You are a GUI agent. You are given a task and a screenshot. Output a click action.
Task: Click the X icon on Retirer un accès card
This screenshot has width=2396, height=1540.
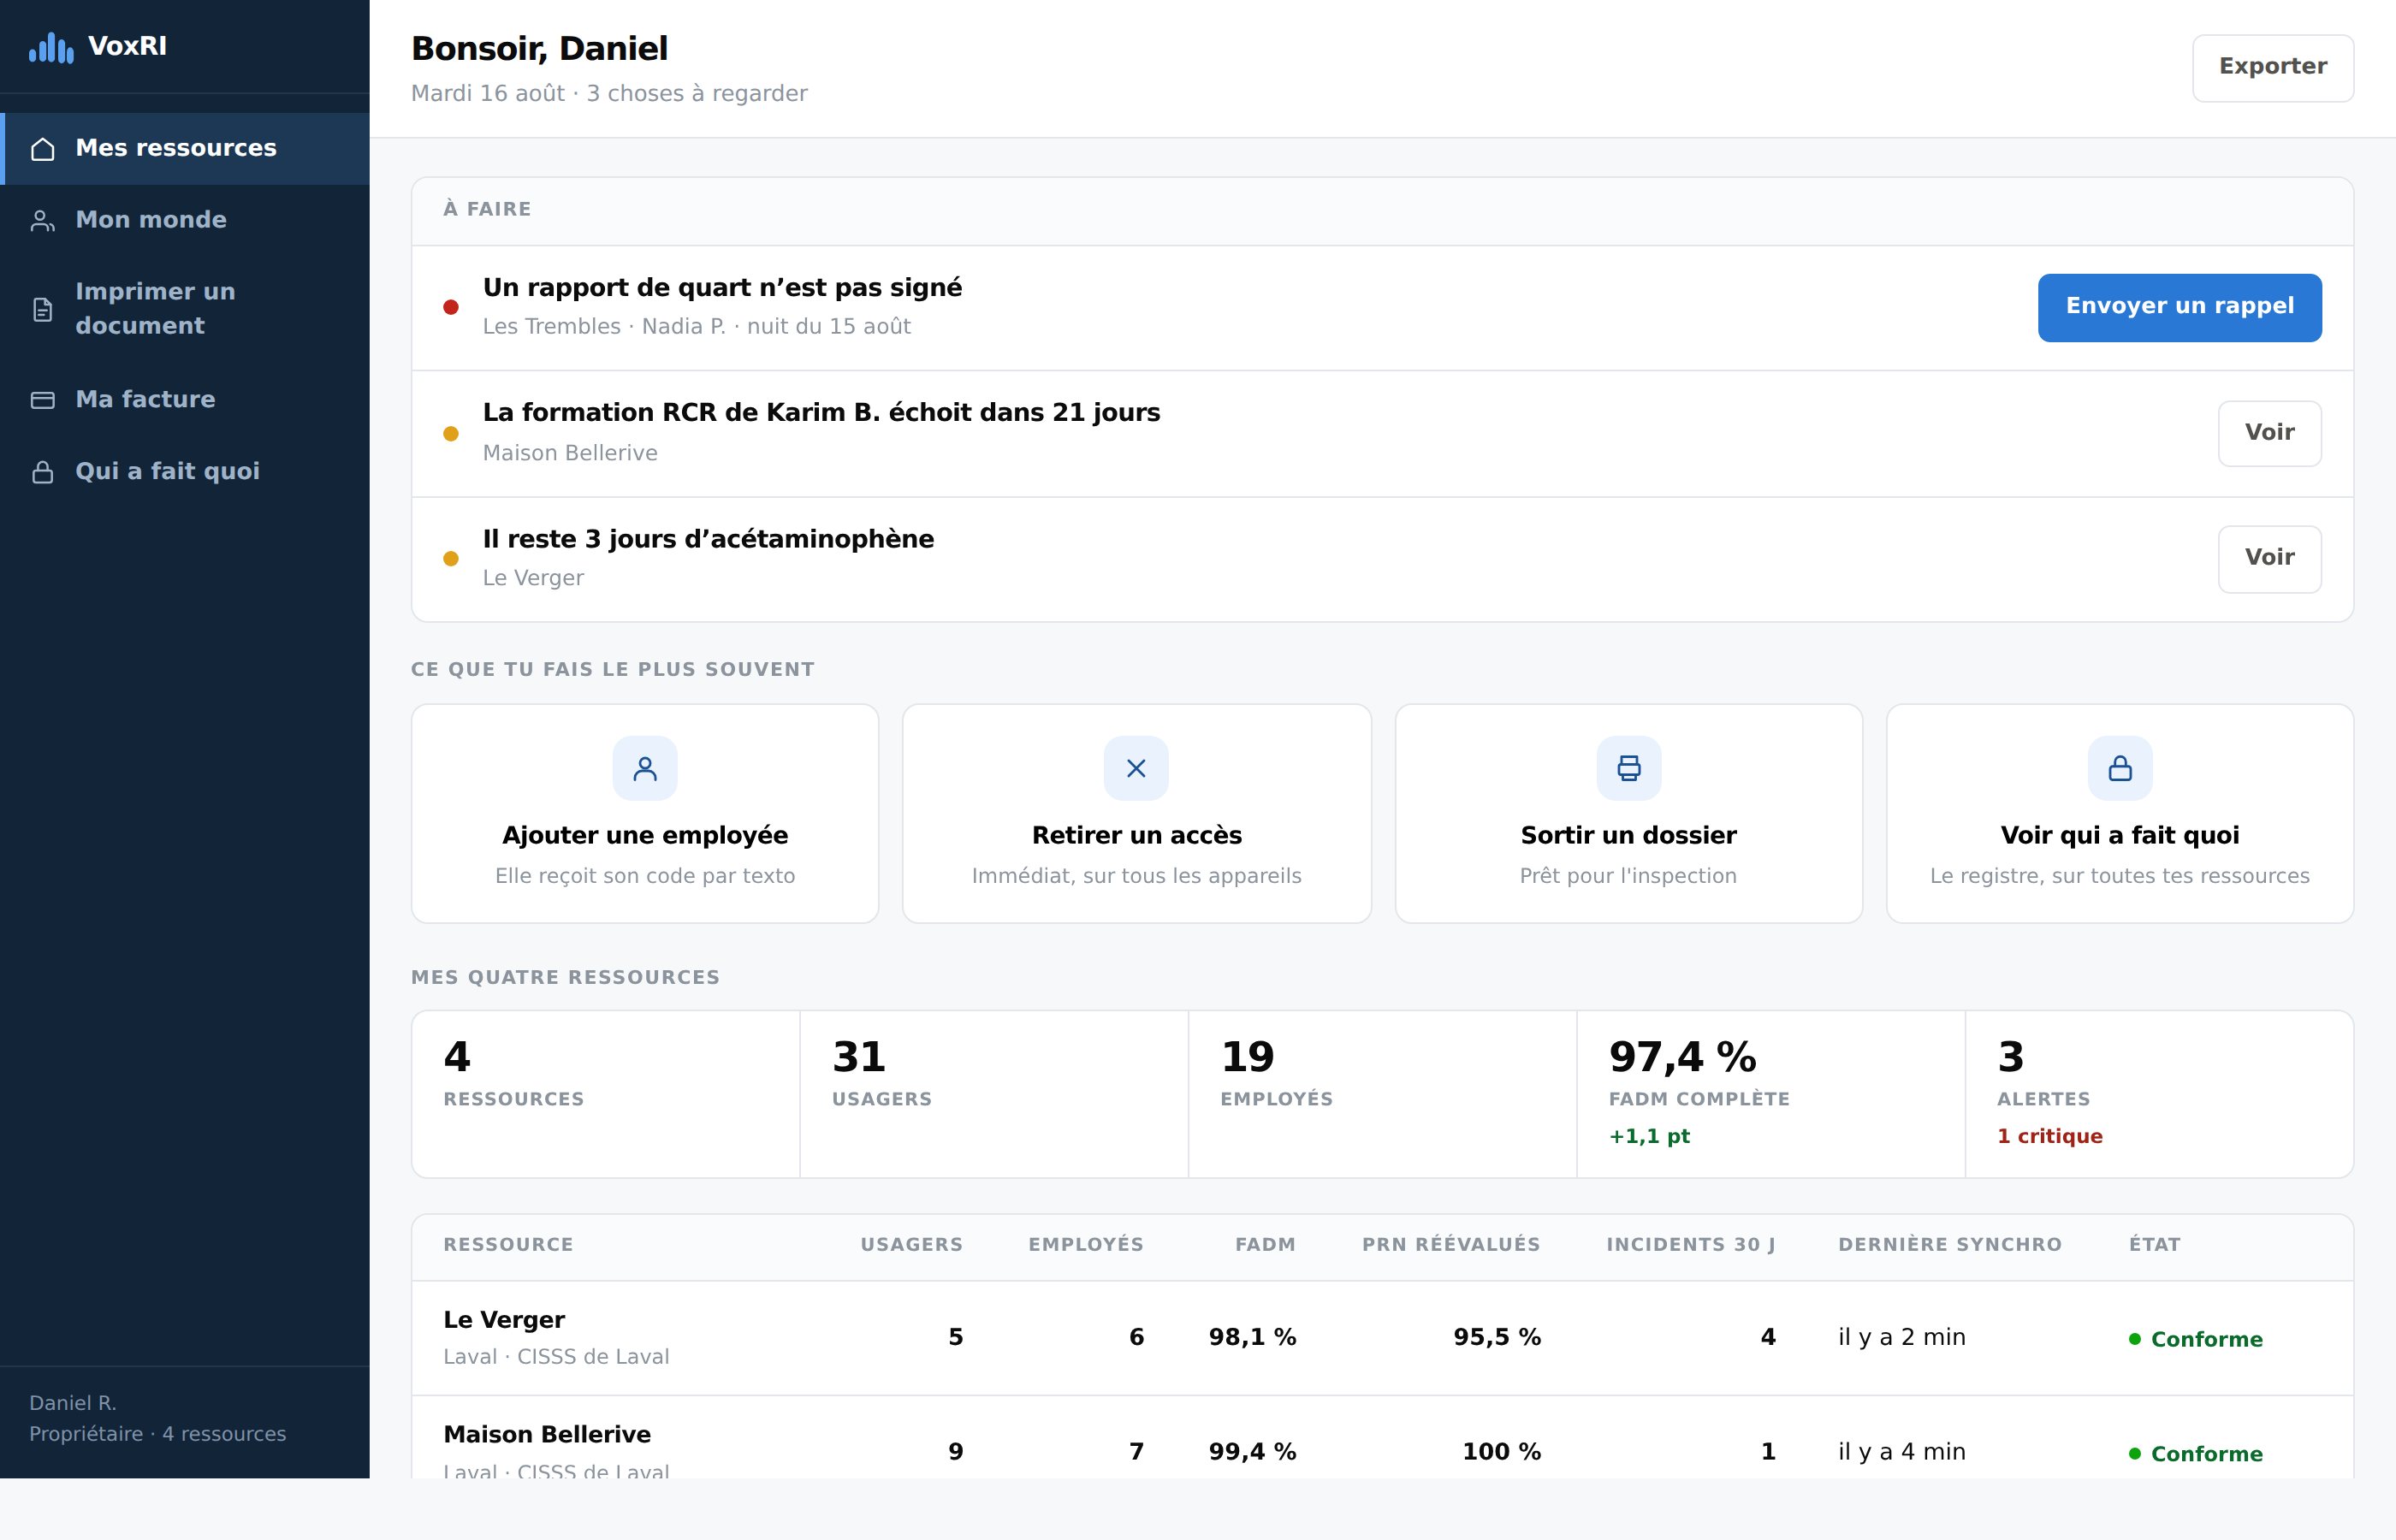(1136, 768)
